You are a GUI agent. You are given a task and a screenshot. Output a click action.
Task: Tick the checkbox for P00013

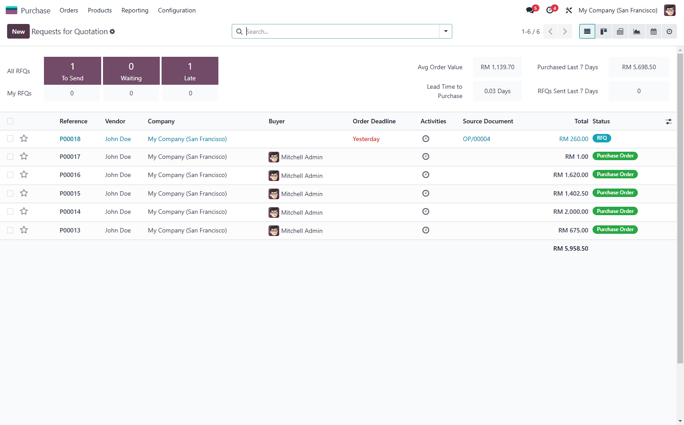[x=10, y=230]
